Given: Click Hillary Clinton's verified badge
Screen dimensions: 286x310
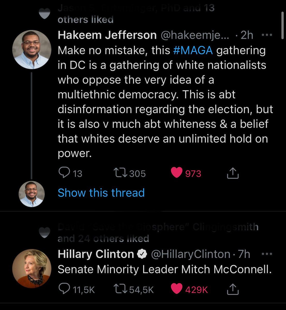Looking at the screenshot, I should tap(142, 254).
